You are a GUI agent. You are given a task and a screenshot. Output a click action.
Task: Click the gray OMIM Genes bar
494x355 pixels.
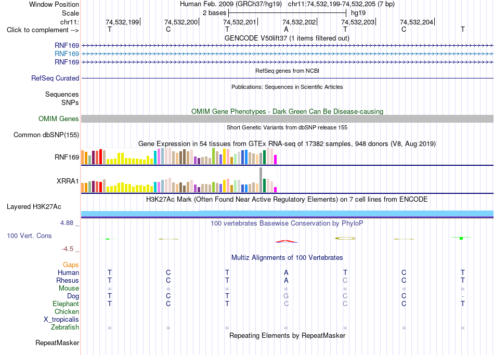coord(287,119)
